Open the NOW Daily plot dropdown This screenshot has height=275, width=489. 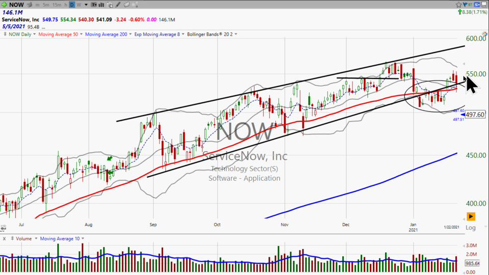click(34, 34)
